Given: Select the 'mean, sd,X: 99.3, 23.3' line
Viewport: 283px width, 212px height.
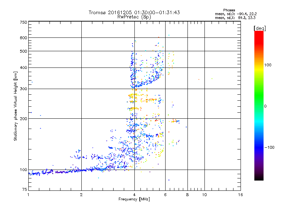Looking at the screenshot, I should pos(235,18).
